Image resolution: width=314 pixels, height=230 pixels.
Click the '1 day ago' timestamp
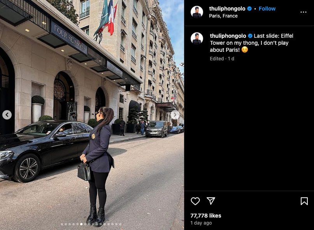[x=201, y=223]
